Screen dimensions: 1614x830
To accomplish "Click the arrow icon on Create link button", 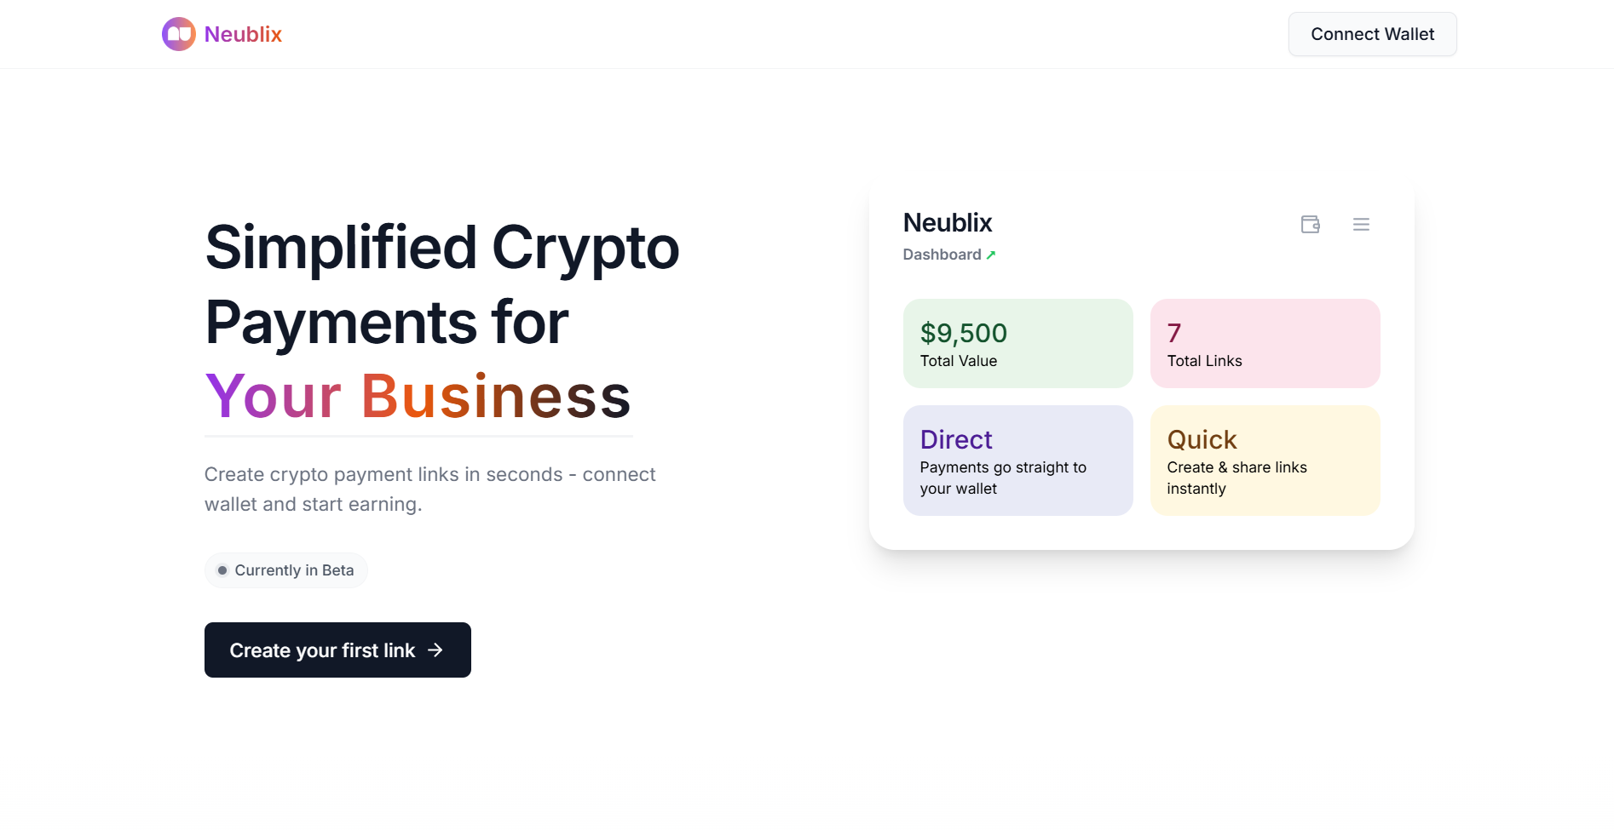I will 435,650.
